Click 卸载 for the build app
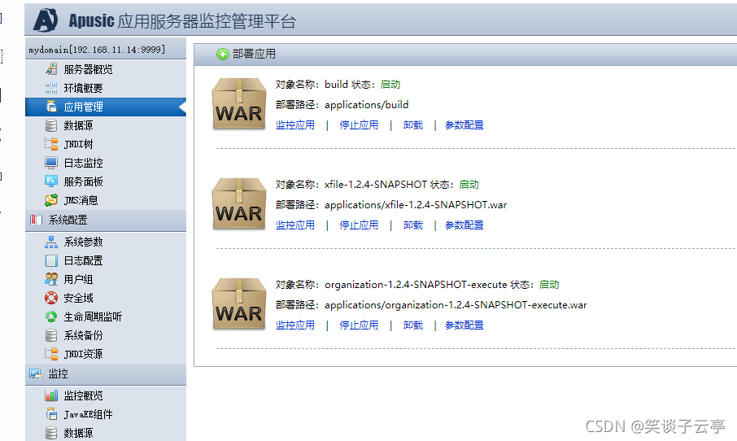 [413, 125]
